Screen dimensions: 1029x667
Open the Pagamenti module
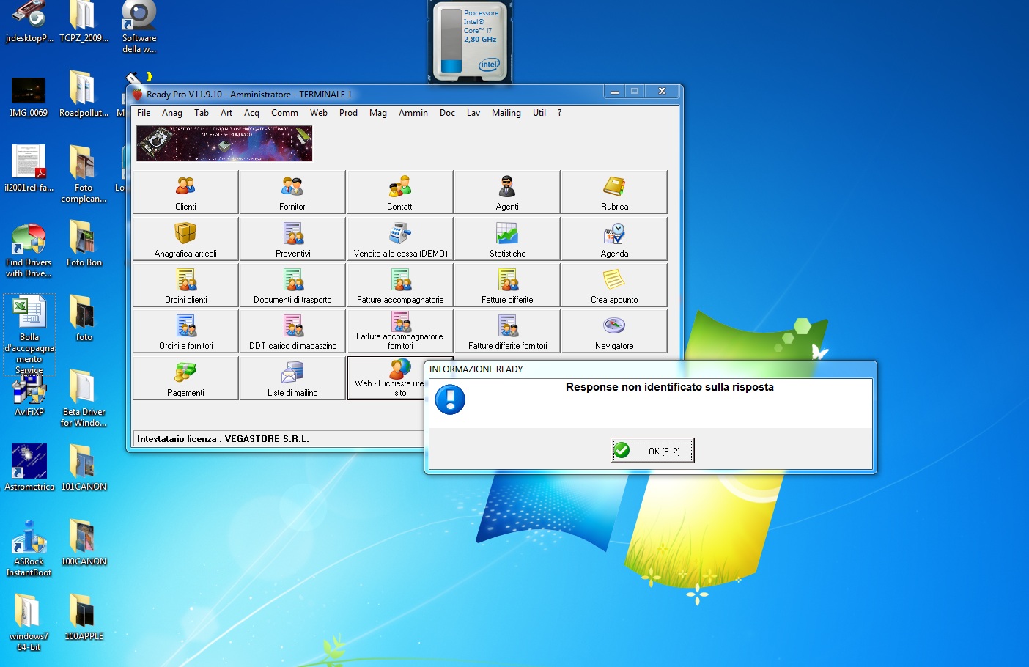(185, 378)
